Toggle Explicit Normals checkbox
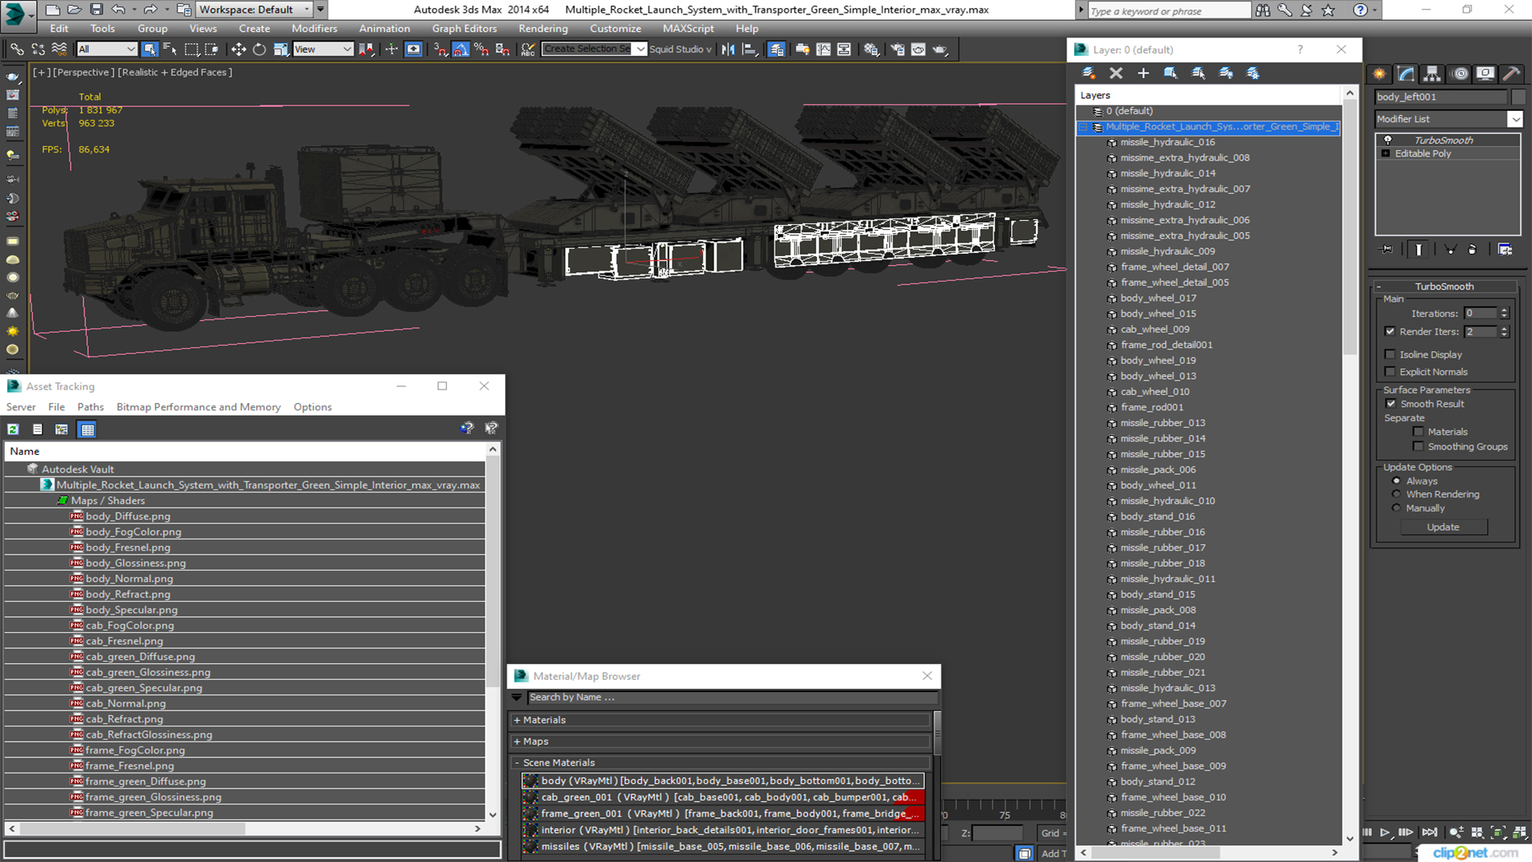1532x862 pixels. point(1390,372)
